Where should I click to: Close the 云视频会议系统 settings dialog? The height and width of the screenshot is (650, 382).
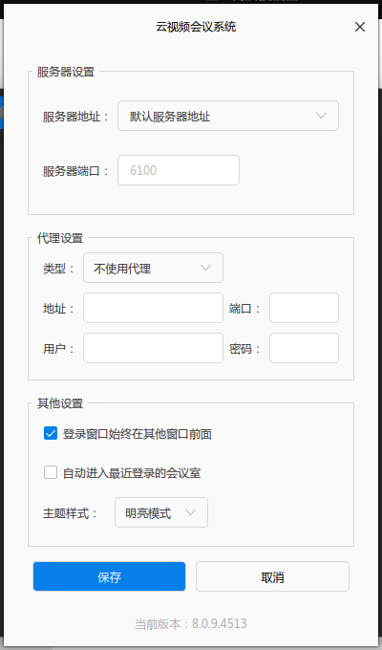tap(360, 27)
